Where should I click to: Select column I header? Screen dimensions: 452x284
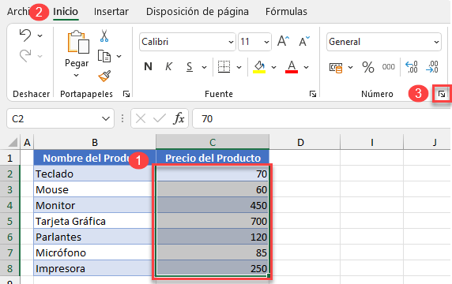click(371, 142)
